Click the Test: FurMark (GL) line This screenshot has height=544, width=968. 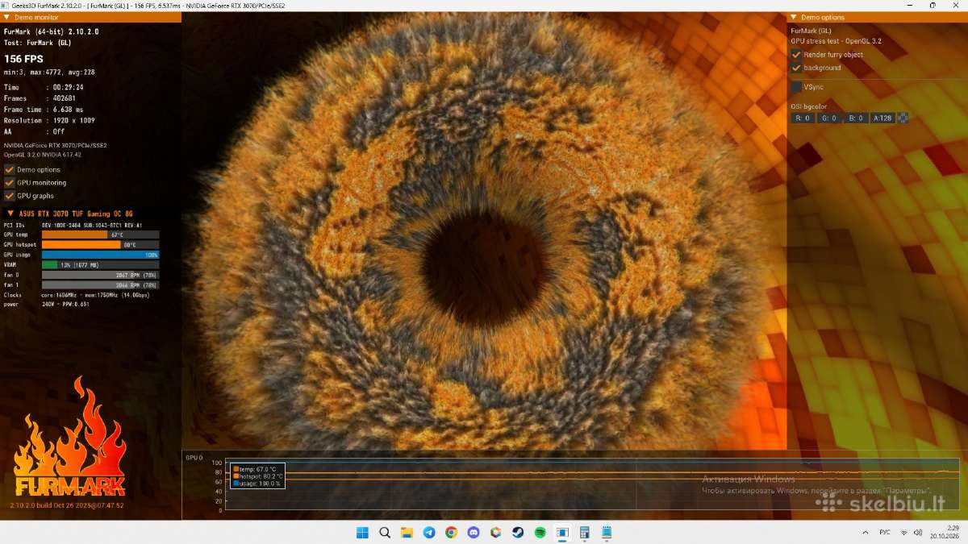38,42
